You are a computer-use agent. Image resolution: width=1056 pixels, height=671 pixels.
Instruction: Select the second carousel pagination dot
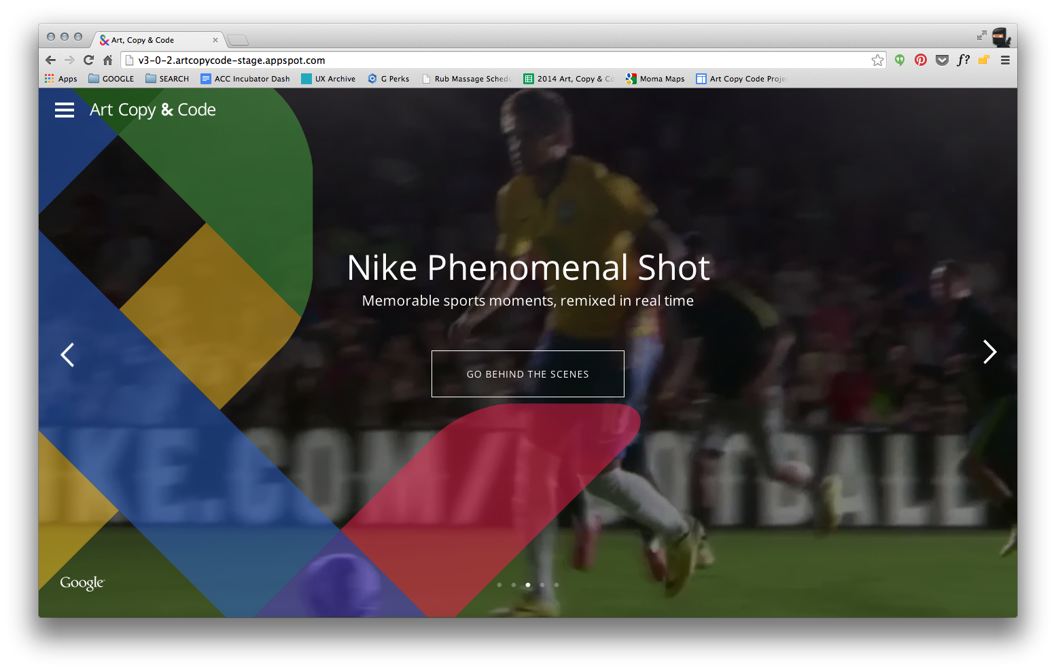[x=514, y=585]
